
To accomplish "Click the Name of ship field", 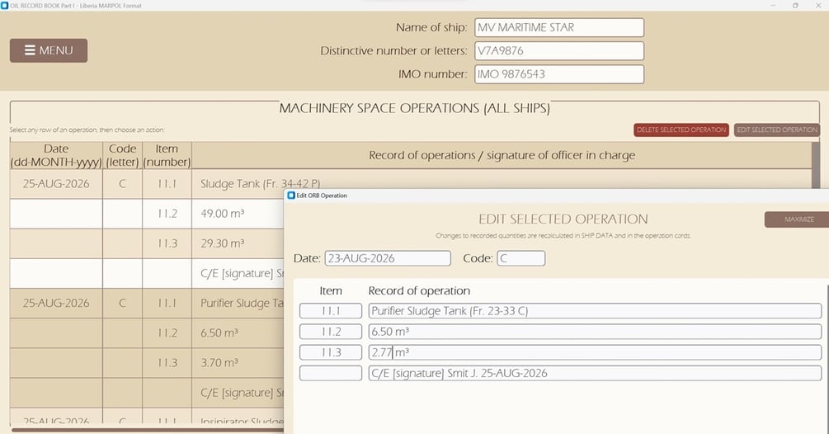I will click(x=559, y=27).
